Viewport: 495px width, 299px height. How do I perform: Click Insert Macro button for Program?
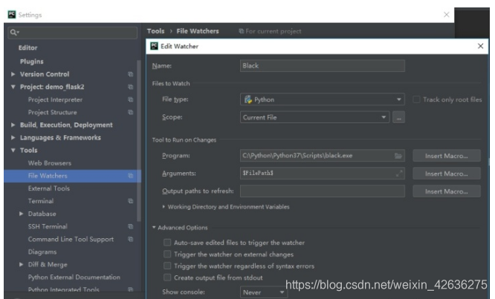(447, 156)
